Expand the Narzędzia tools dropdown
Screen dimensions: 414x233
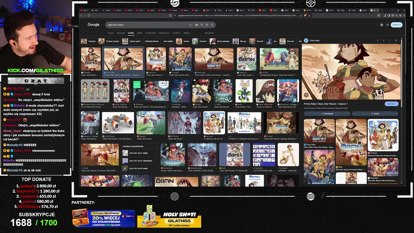click(210, 33)
